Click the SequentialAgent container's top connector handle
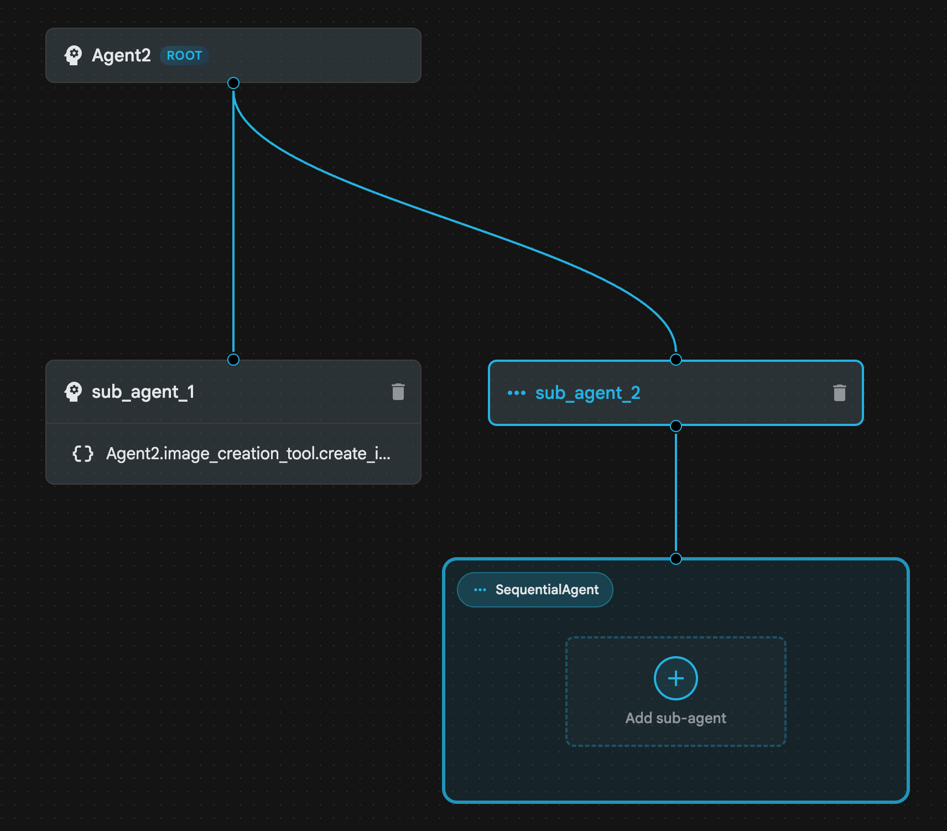Image resolution: width=947 pixels, height=831 pixels. point(675,559)
